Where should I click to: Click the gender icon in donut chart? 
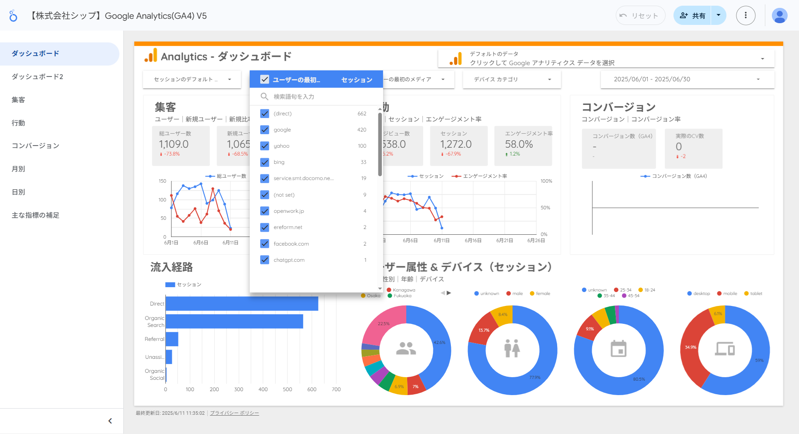click(512, 348)
